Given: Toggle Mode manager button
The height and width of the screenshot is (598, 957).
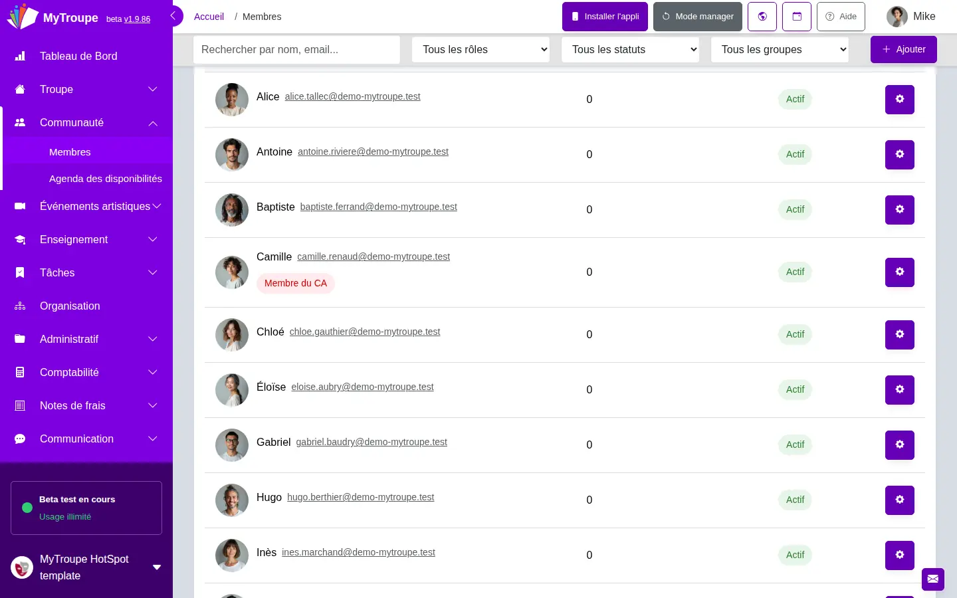Looking at the screenshot, I should pyautogui.click(x=698, y=17).
